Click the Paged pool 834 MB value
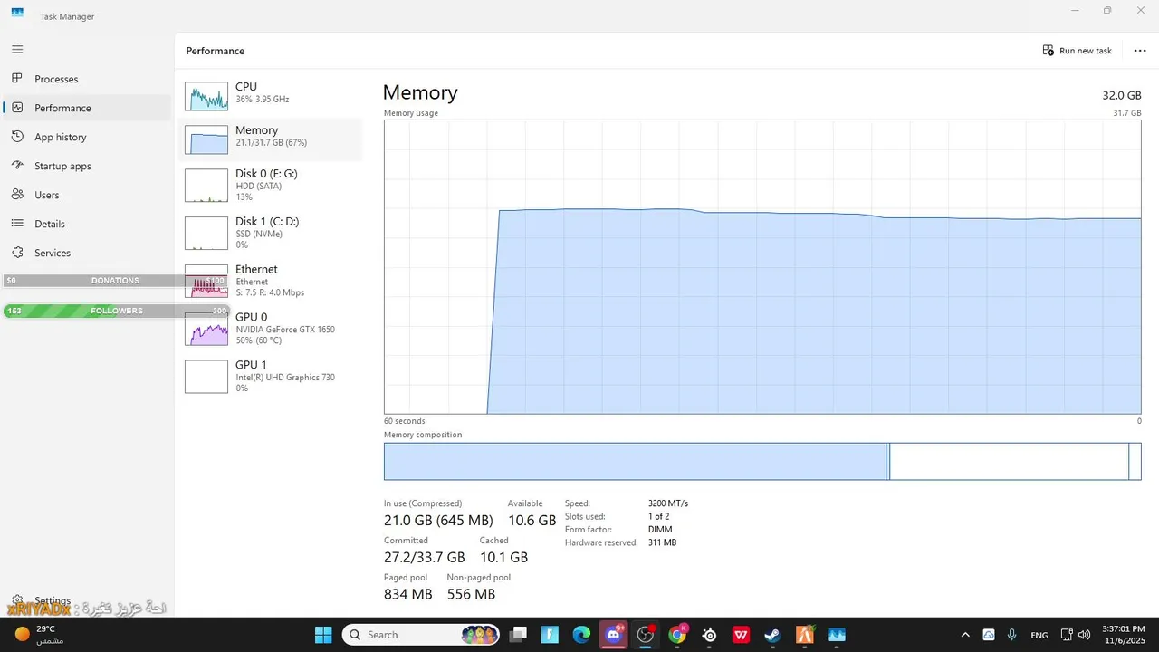1159x652 pixels. [407, 595]
